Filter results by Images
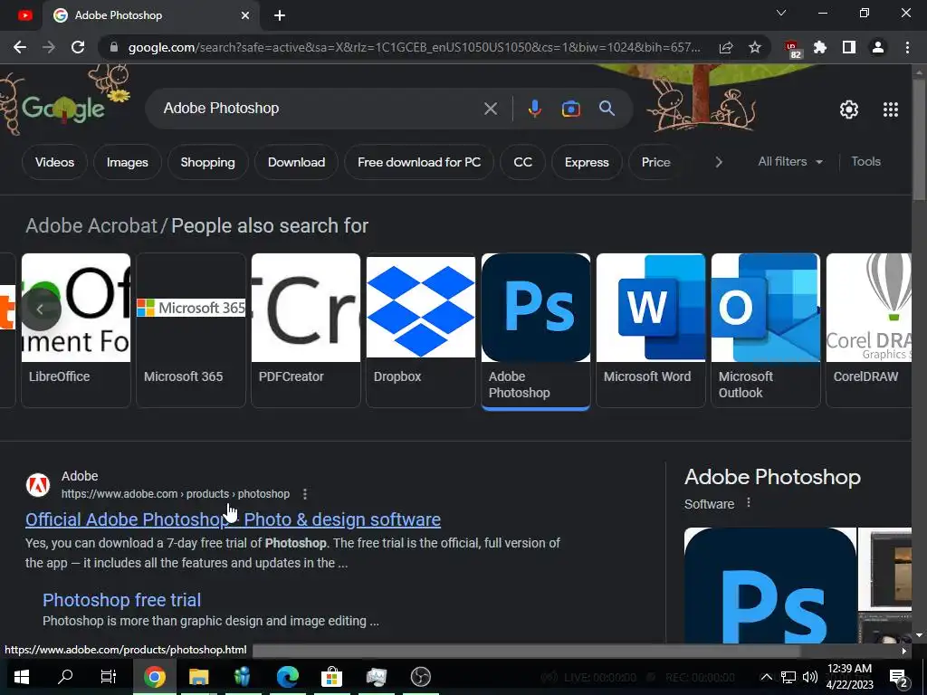927x695 pixels. (x=127, y=162)
